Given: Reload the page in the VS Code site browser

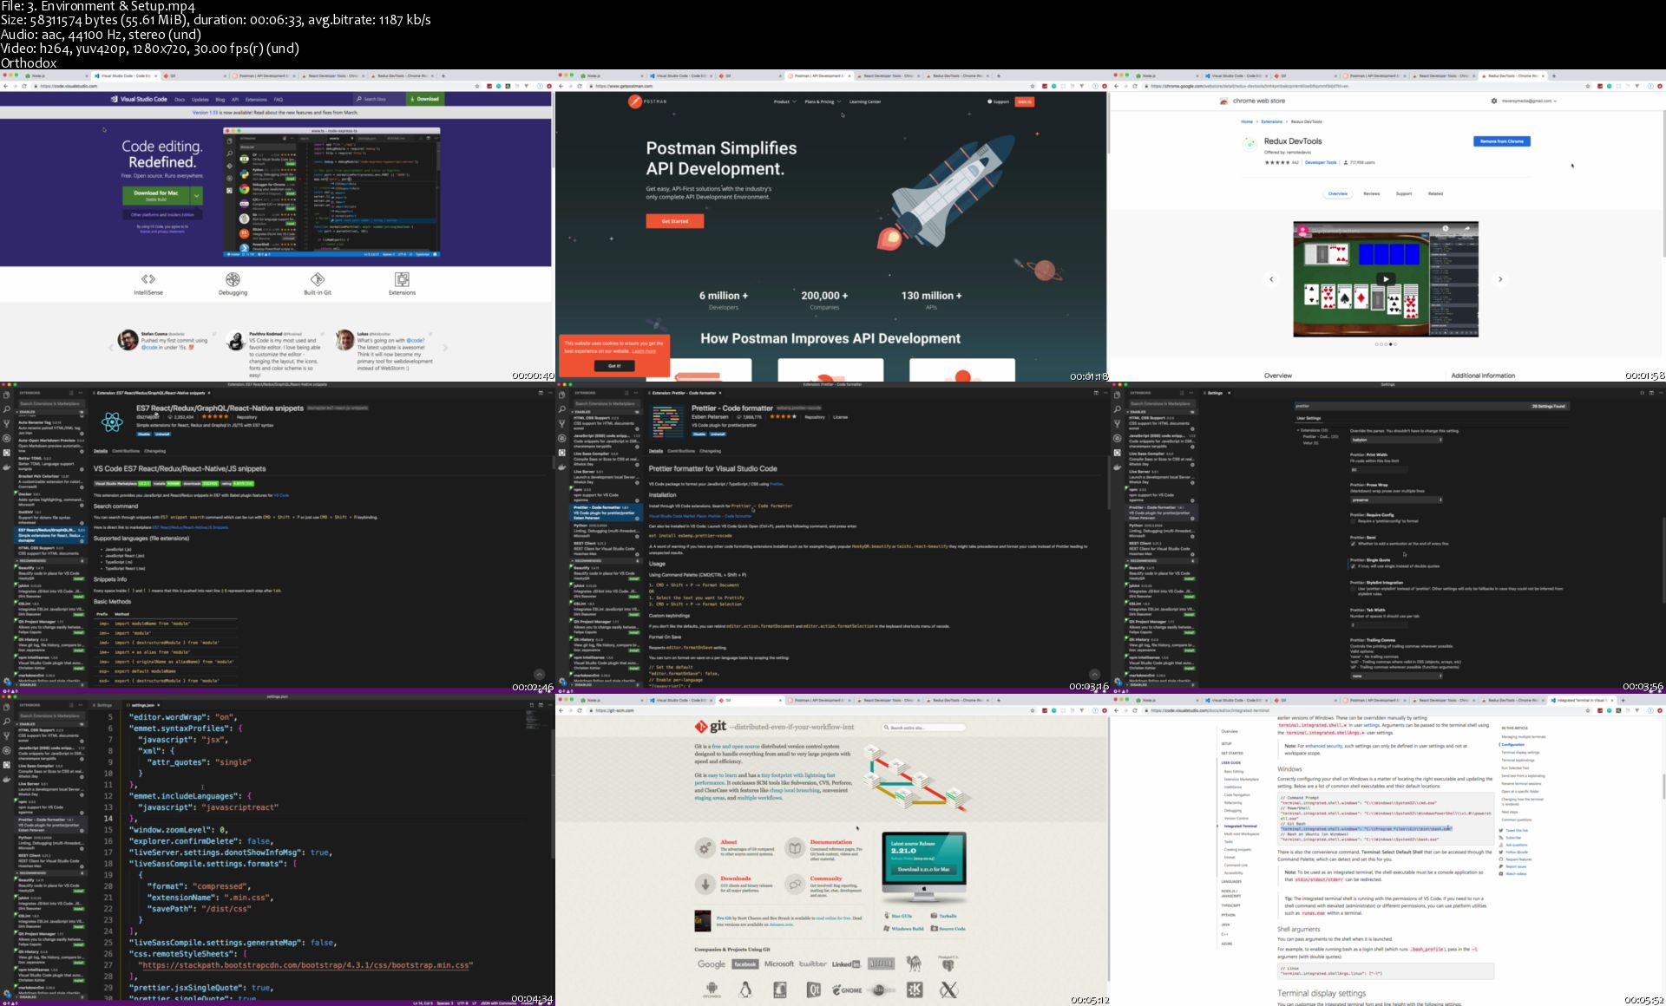Looking at the screenshot, I should click(x=24, y=86).
